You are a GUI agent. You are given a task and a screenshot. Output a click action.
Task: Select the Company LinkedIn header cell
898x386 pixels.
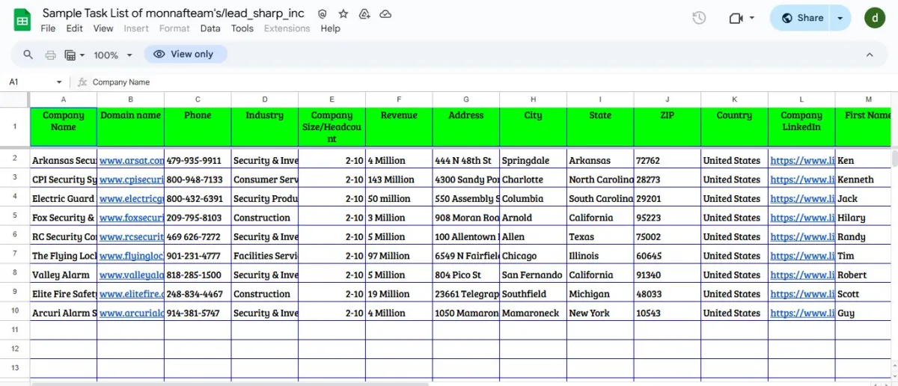[x=801, y=127]
